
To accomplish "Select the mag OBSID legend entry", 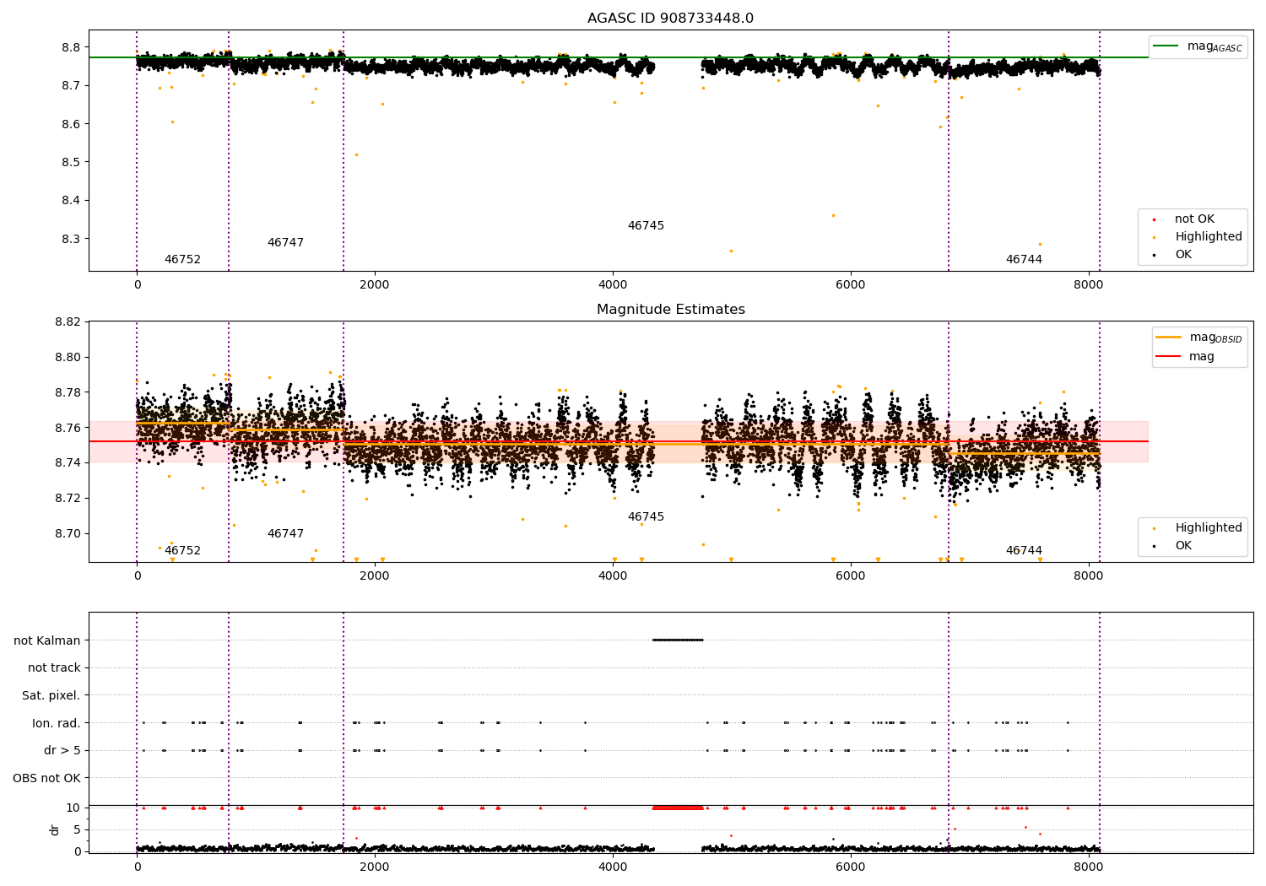I will (1199, 338).
